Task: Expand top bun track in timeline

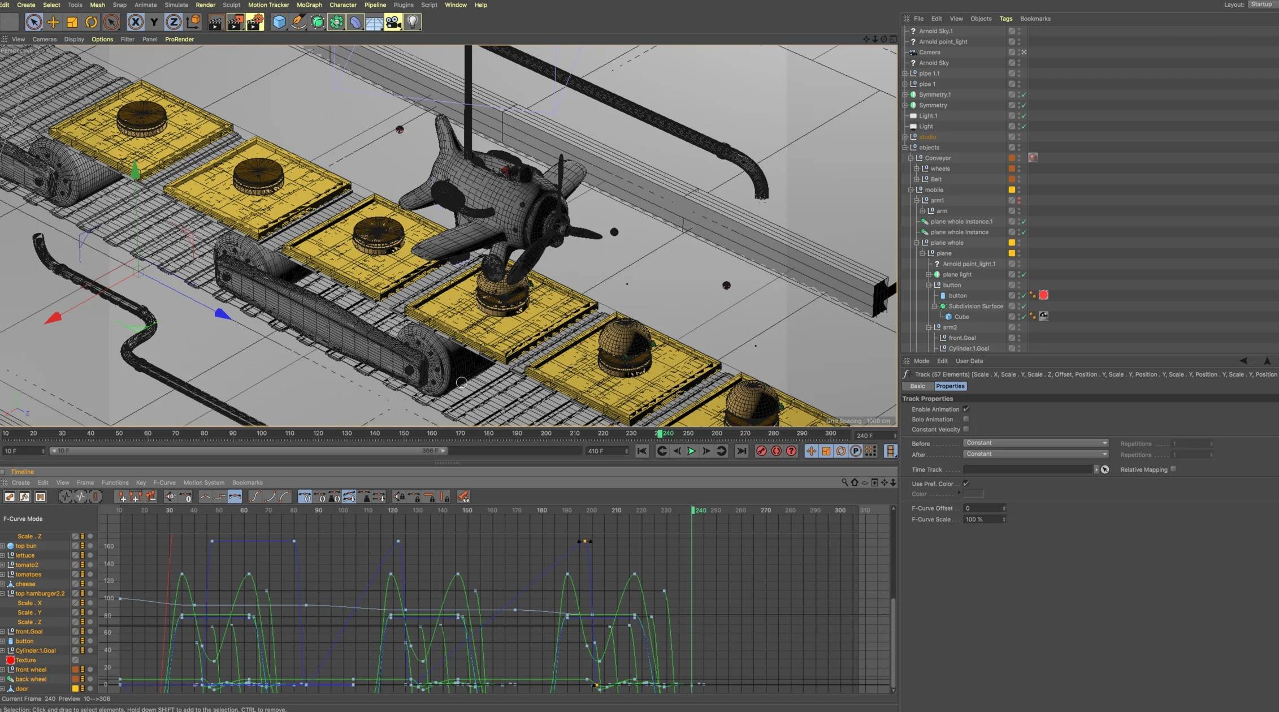Action: point(3,546)
